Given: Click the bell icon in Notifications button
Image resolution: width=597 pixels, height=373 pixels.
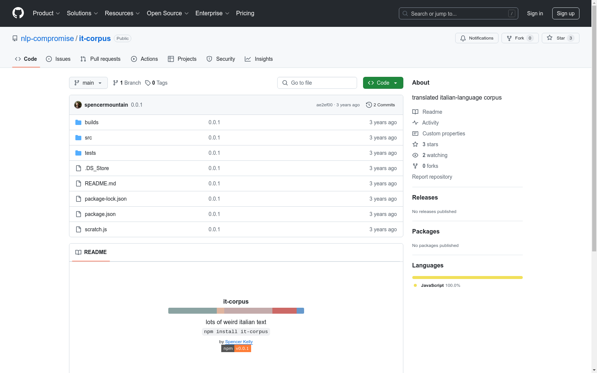Looking at the screenshot, I should click(x=463, y=38).
